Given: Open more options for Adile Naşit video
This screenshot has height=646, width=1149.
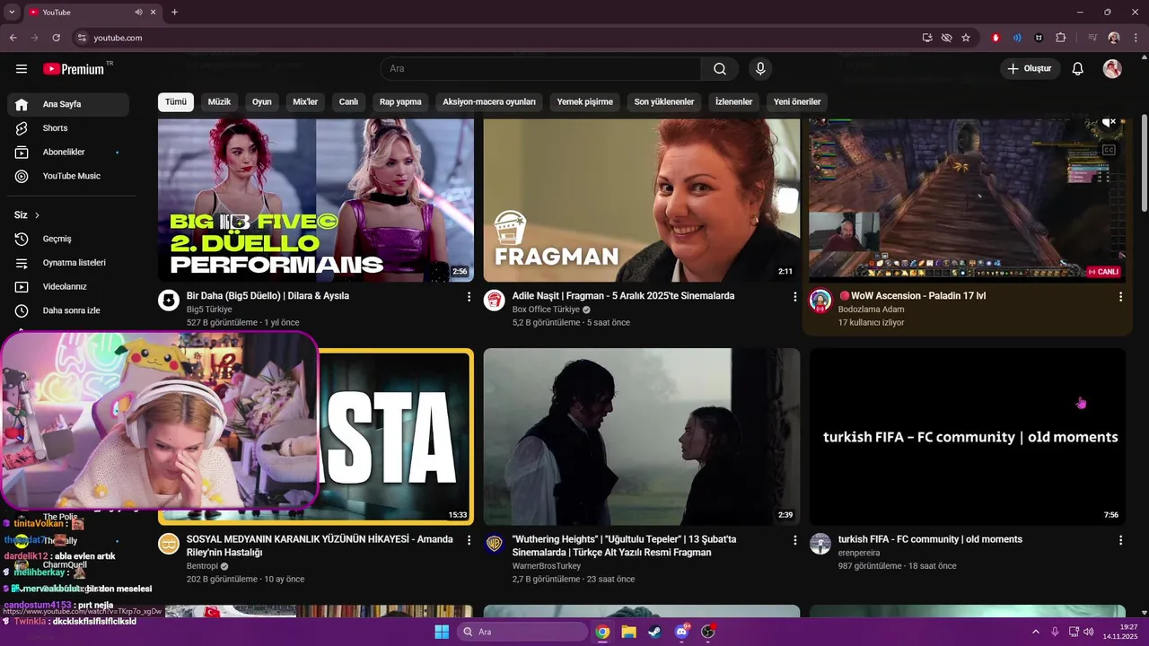Looking at the screenshot, I should [x=794, y=296].
